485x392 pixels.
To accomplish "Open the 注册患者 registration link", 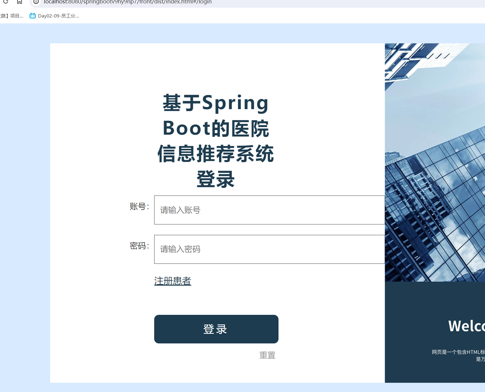I will pos(173,281).
